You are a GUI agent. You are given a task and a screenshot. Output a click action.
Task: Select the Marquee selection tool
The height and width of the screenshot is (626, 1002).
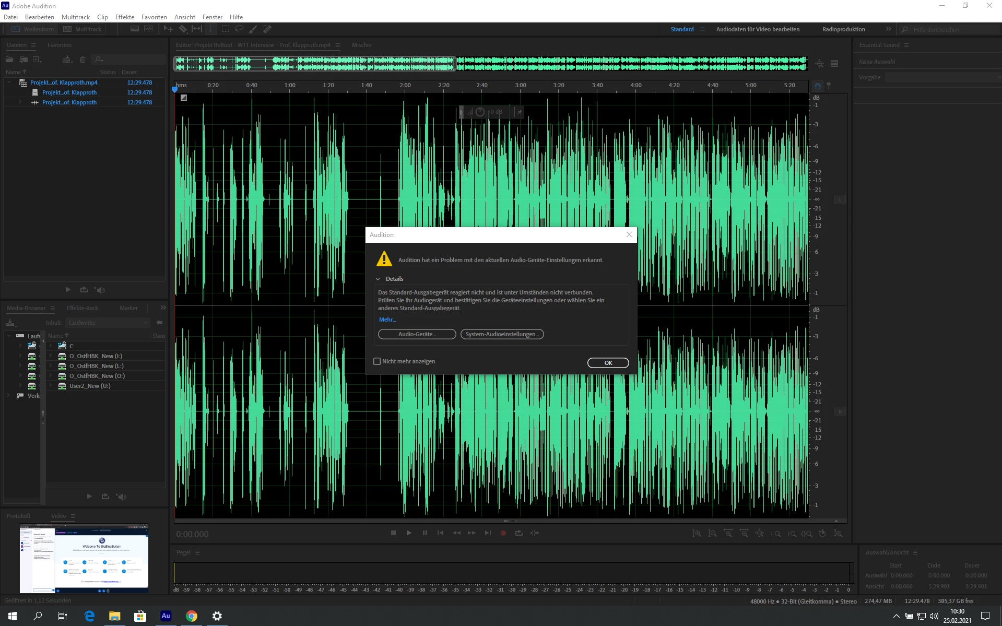point(226,29)
